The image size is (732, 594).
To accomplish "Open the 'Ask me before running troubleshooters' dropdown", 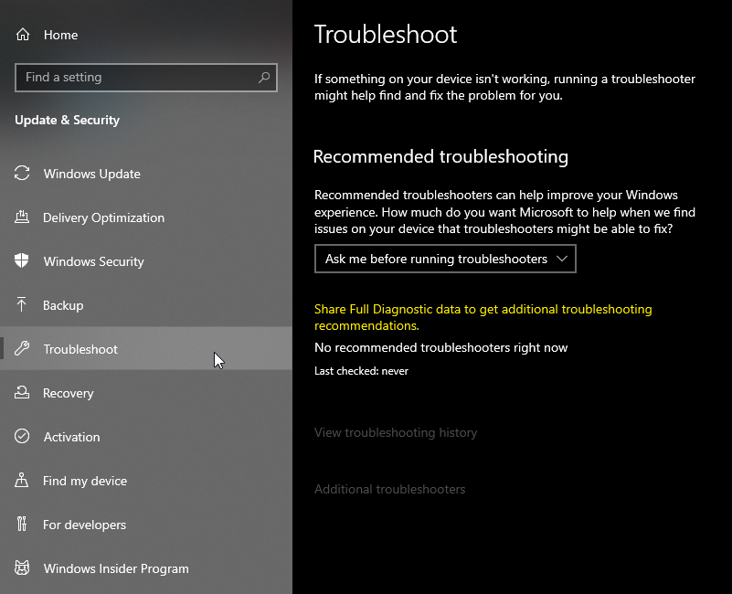I will click(x=436, y=259).
